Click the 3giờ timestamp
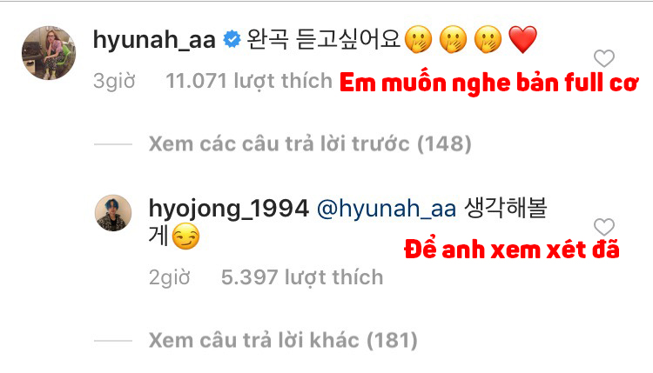This screenshot has width=653, height=373. tap(114, 81)
